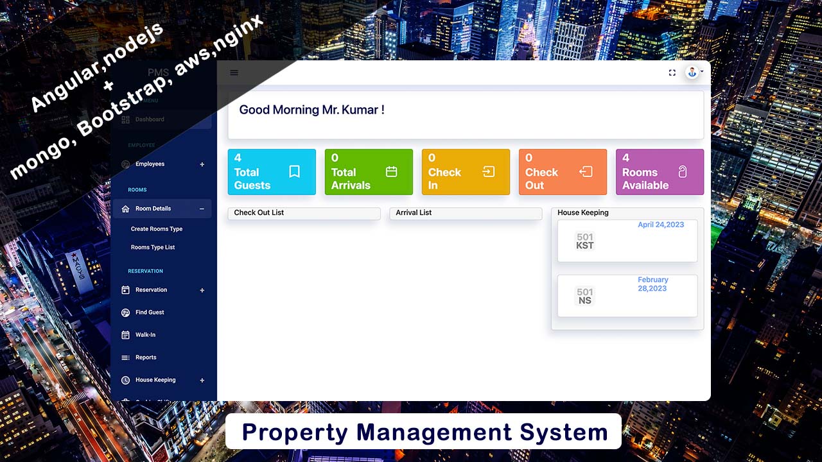Open the Rooms Available card
Screen dimensions: 822x462
(660, 172)
